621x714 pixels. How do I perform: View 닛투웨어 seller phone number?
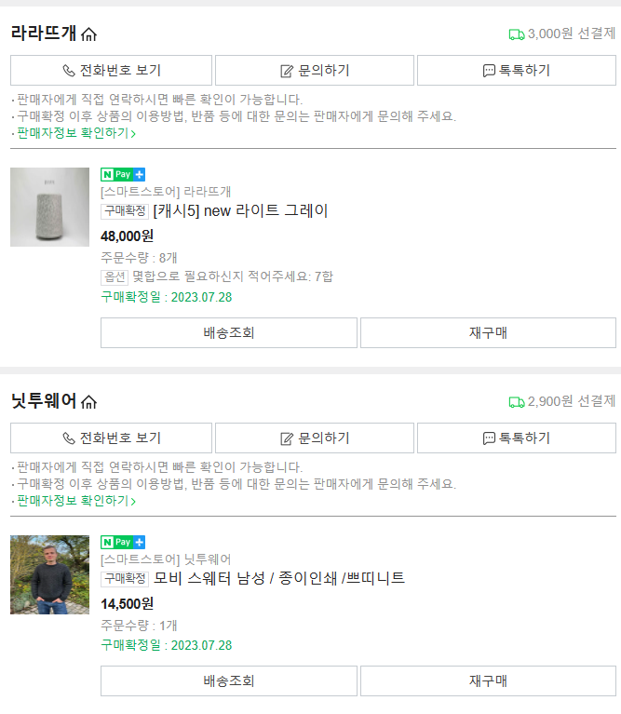click(111, 438)
